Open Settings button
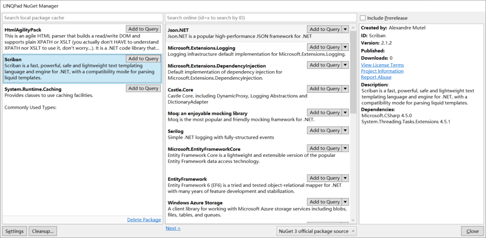The height and width of the screenshot is (238, 486). pyautogui.click(x=14, y=231)
